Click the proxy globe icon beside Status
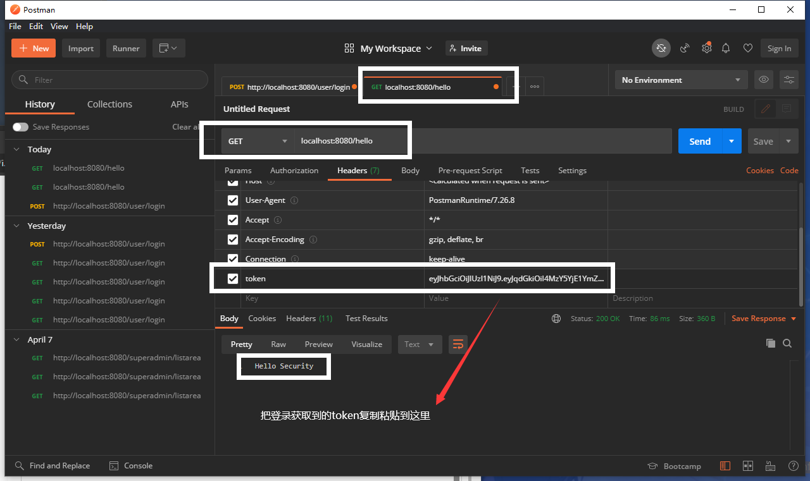 pyautogui.click(x=556, y=319)
